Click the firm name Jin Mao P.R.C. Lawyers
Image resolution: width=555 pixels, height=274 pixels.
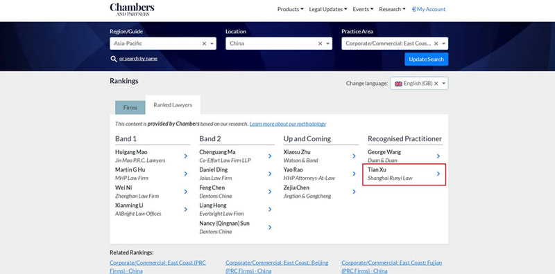140,161
